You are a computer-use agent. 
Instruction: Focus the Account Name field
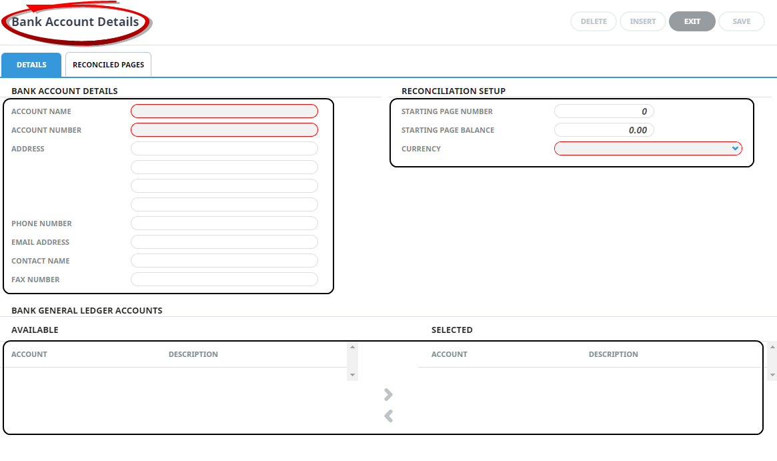pyautogui.click(x=224, y=111)
